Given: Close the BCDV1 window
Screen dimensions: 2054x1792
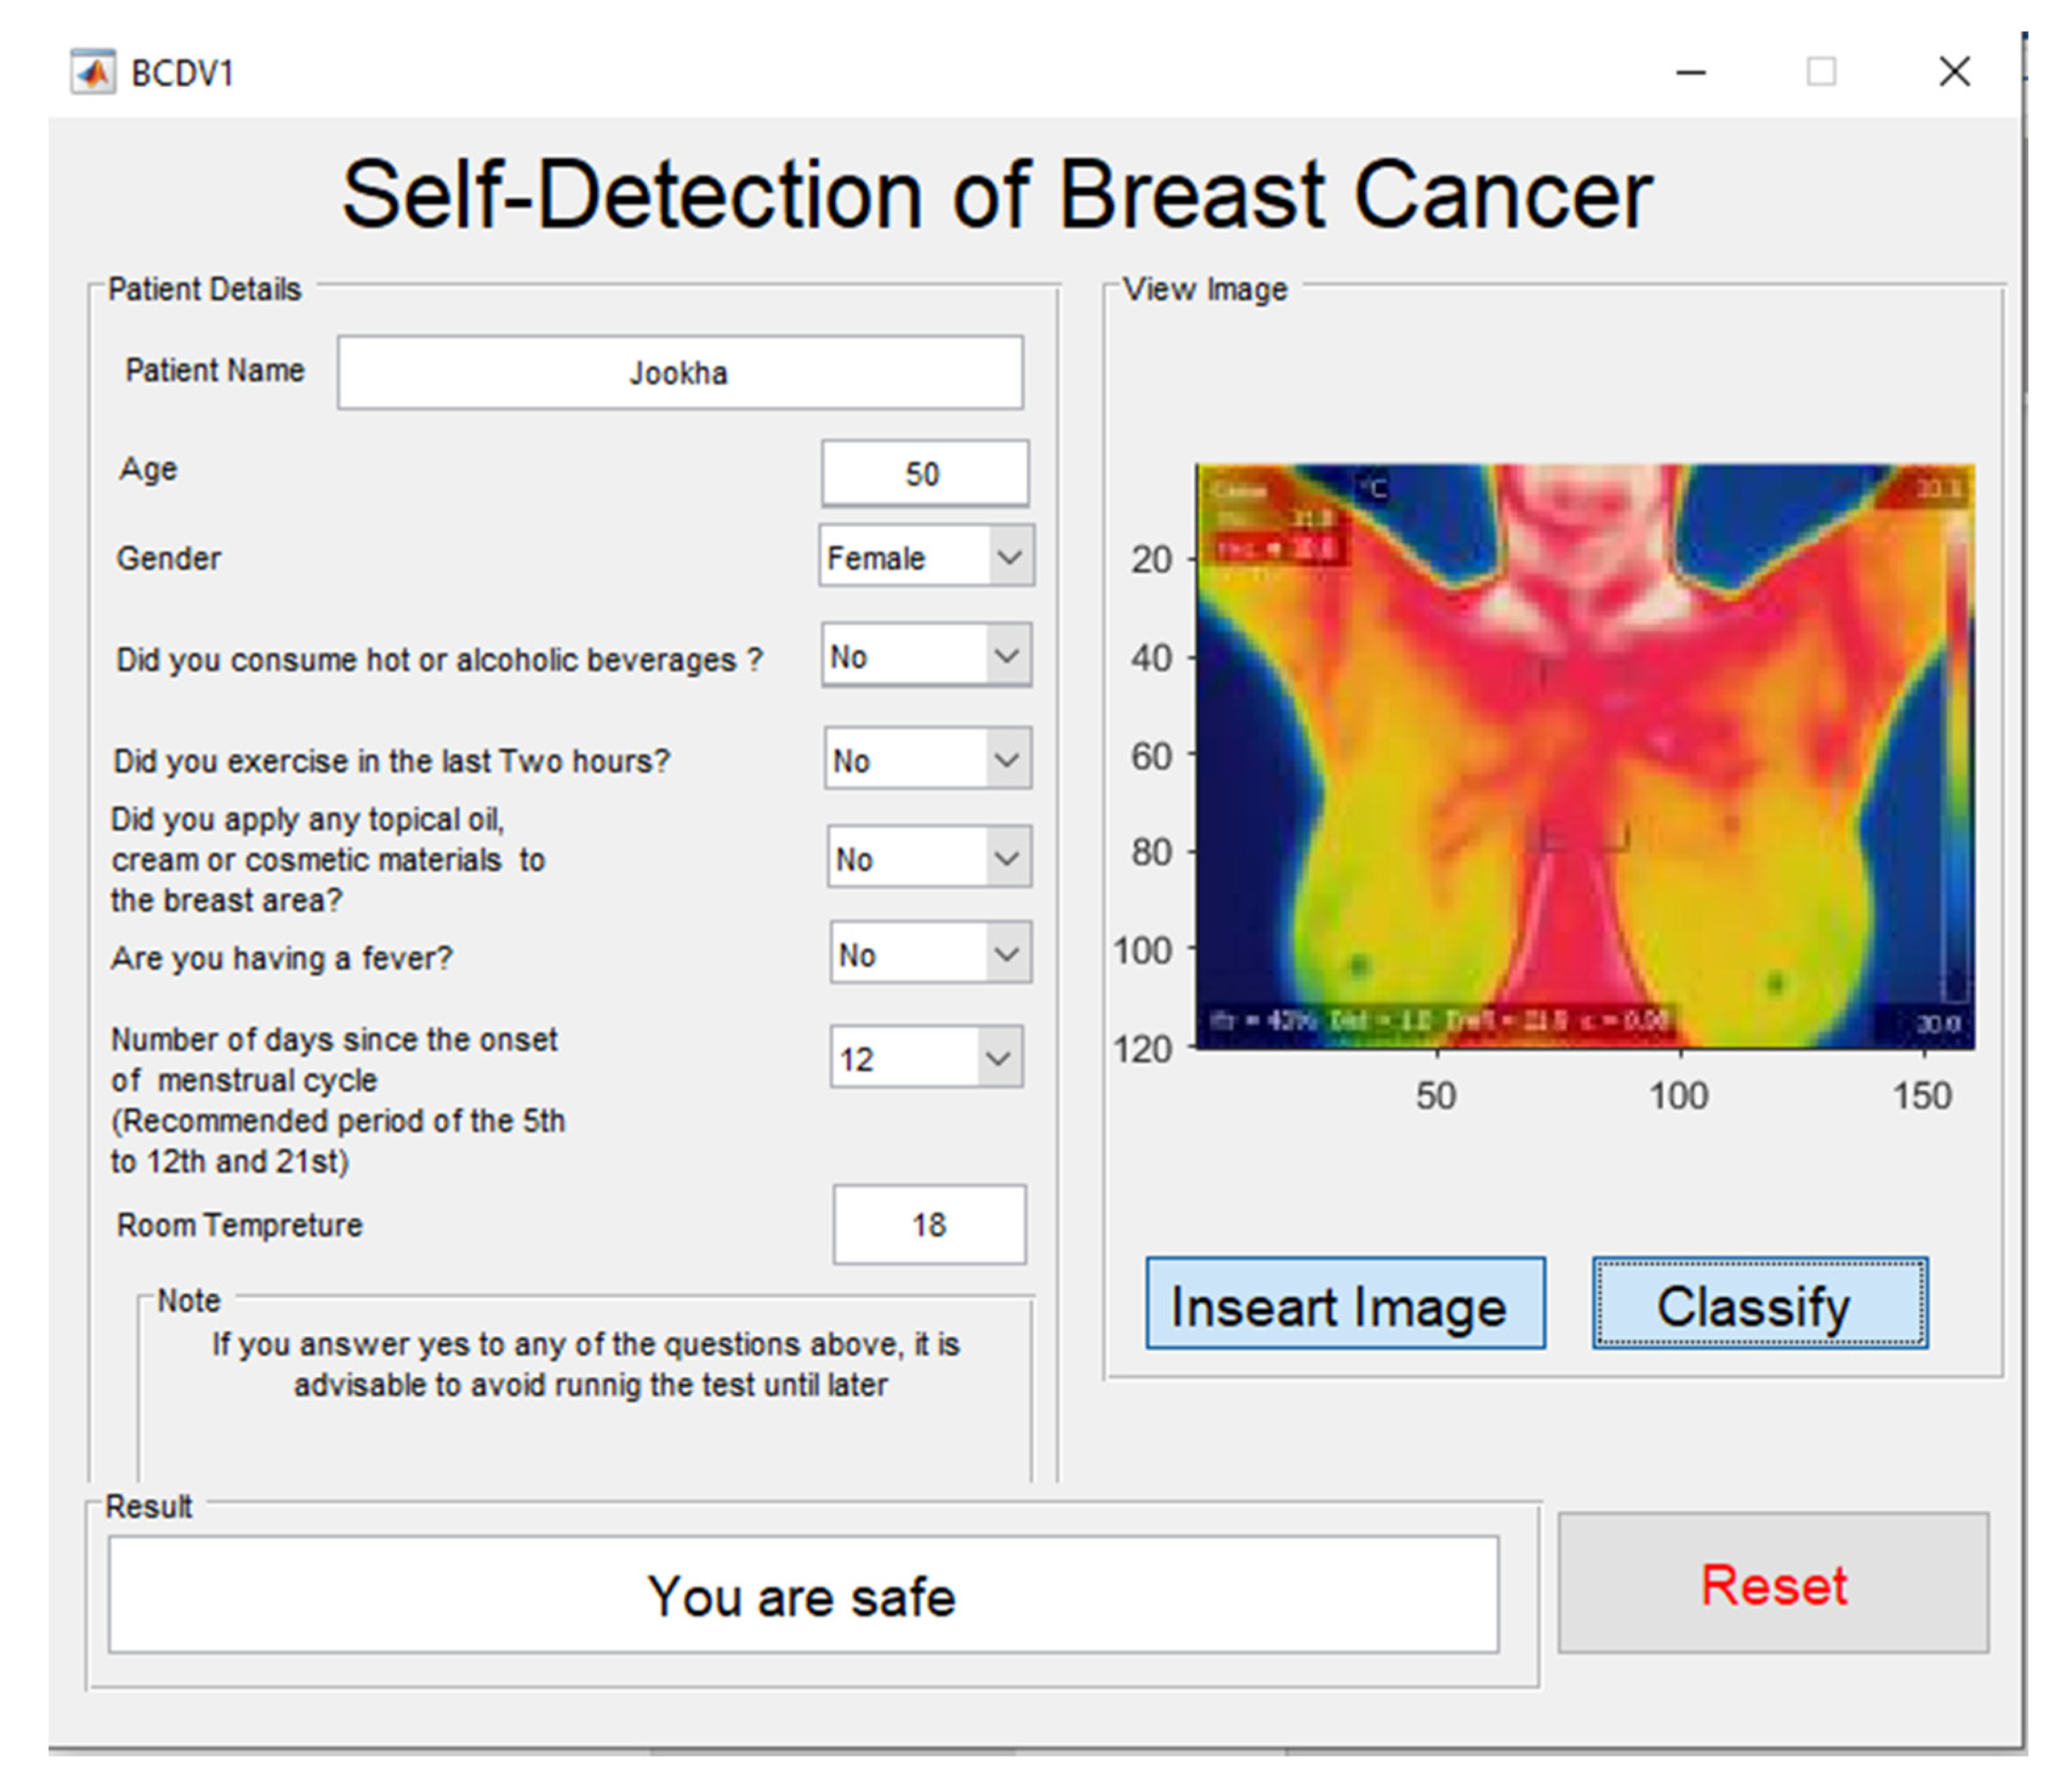Looking at the screenshot, I should [x=1954, y=72].
